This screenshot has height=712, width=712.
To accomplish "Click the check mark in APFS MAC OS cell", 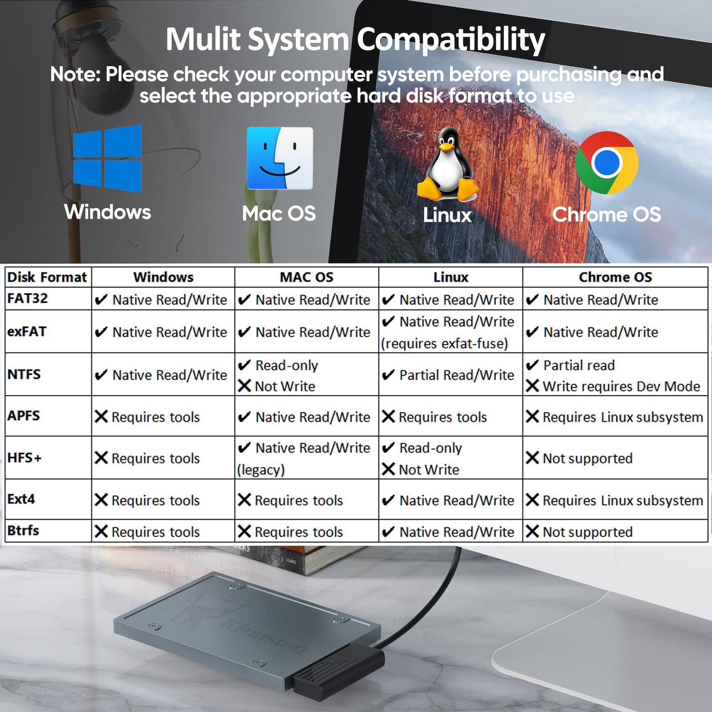I will (245, 417).
